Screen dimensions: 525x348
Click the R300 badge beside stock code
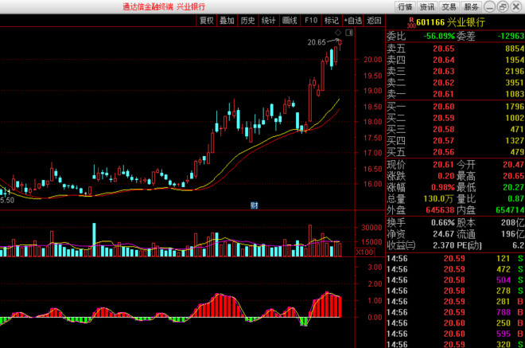tap(411, 23)
